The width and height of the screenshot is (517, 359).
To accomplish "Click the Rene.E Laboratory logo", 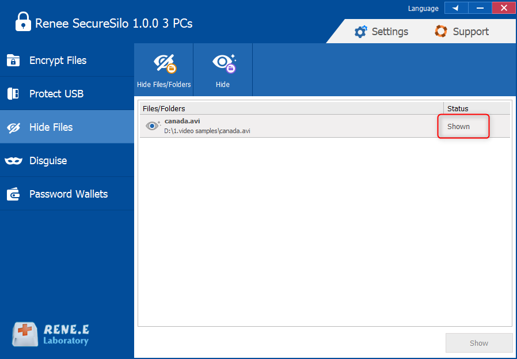I will coord(51,335).
